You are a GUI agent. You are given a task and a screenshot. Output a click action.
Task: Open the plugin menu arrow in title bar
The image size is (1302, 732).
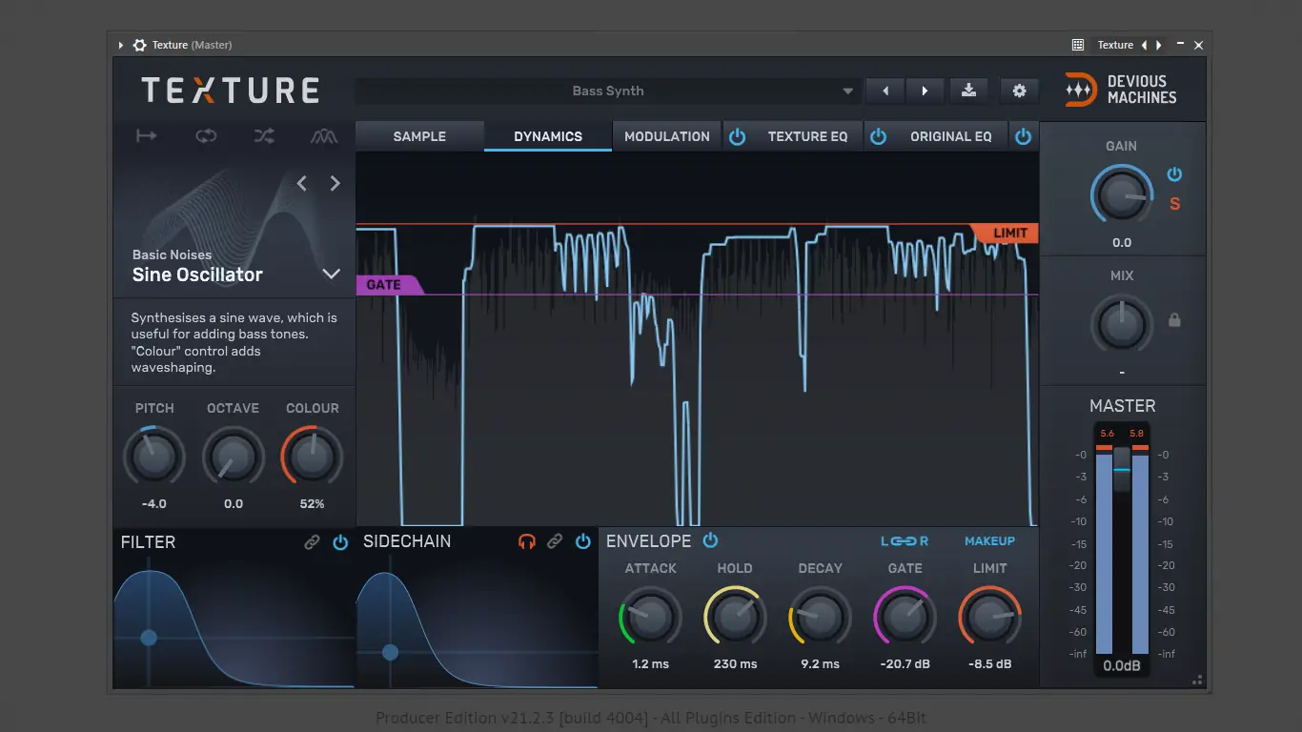121,45
